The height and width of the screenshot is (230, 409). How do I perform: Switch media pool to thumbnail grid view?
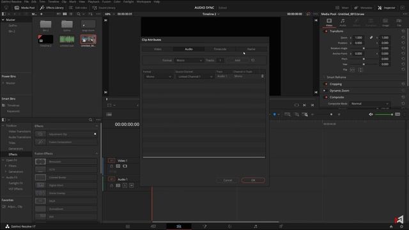coord(65,14)
